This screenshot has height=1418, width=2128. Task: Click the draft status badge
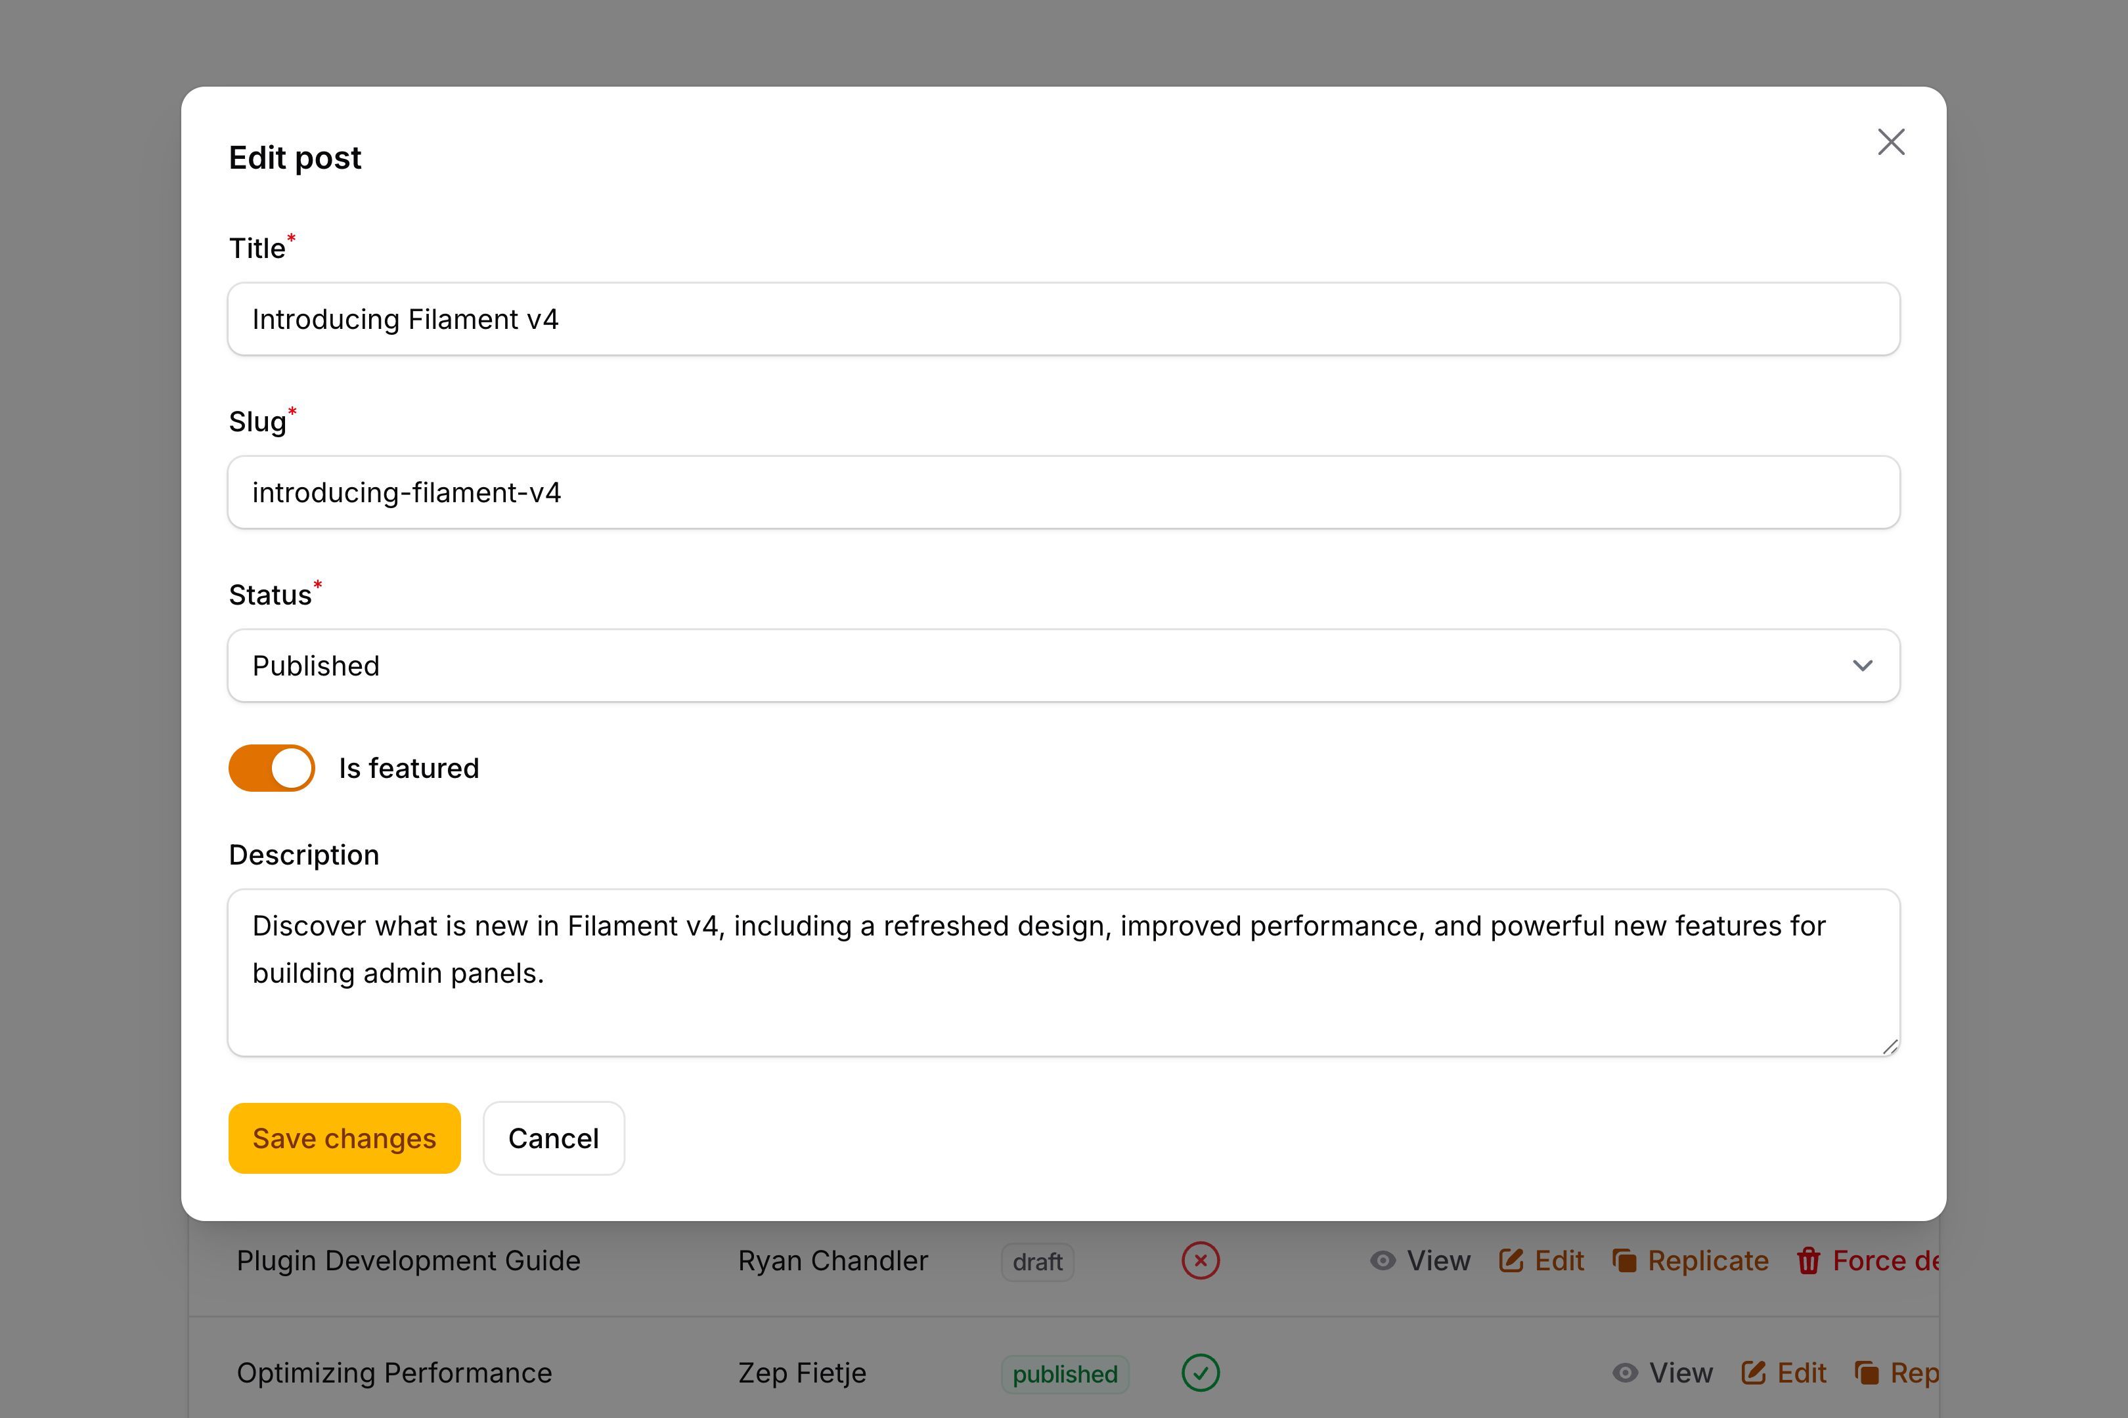[x=1038, y=1262]
